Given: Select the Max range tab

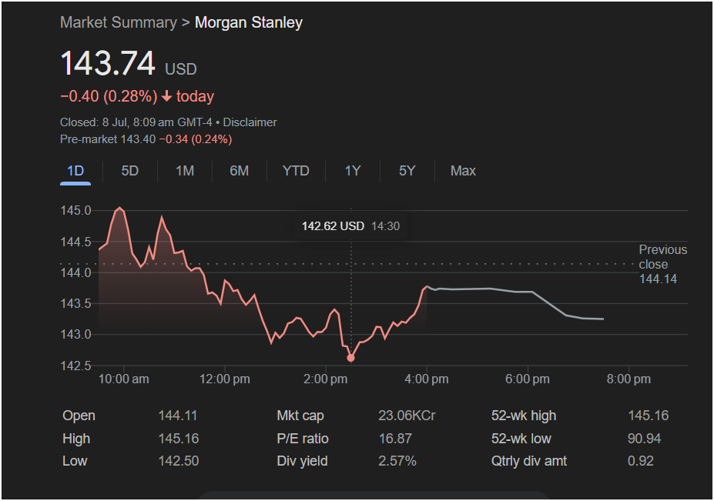Looking at the screenshot, I should [x=463, y=171].
